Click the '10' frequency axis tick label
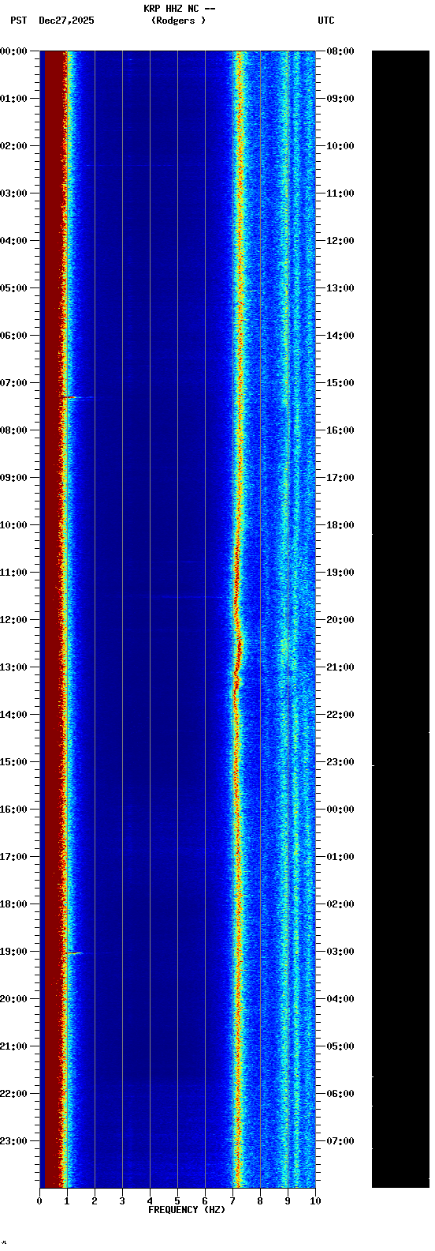The image size is (435, 1251). (x=315, y=1201)
